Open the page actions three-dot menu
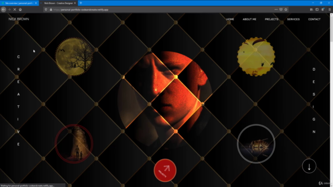333x187 pixels. [x=276, y=9]
